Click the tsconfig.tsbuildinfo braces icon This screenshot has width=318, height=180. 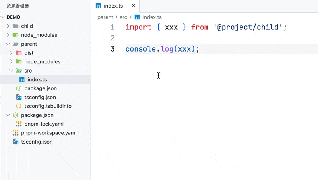click(x=19, y=106)
